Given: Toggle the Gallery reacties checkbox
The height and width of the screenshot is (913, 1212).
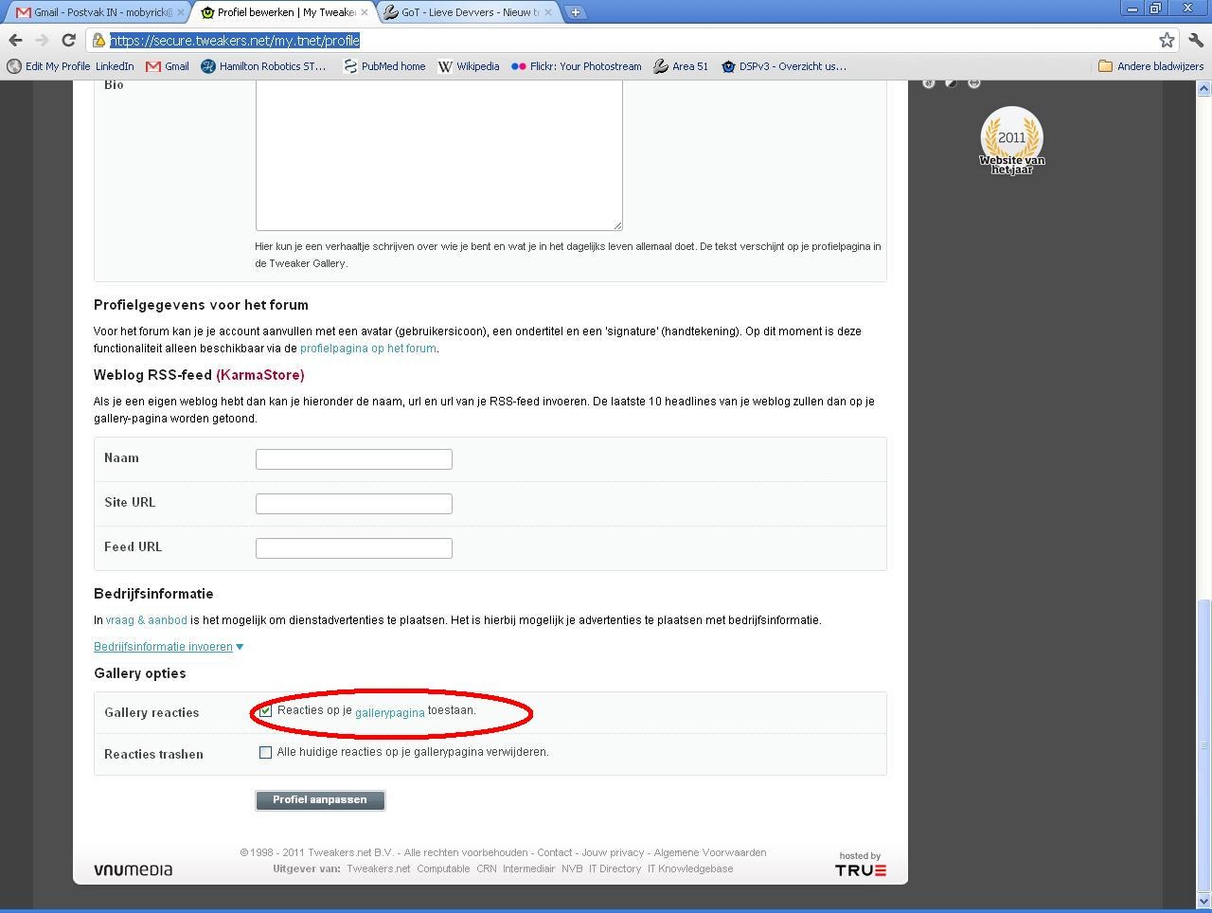Looking at the screenshot, I should (x=265, y=710).
